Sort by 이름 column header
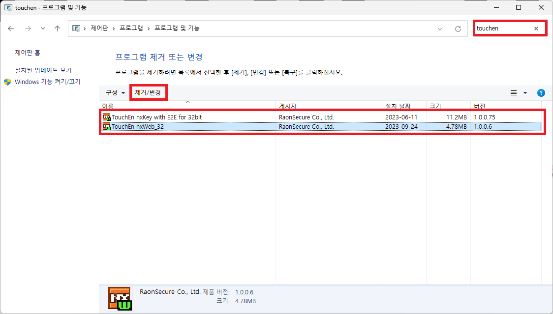 (x=187, y=105)
